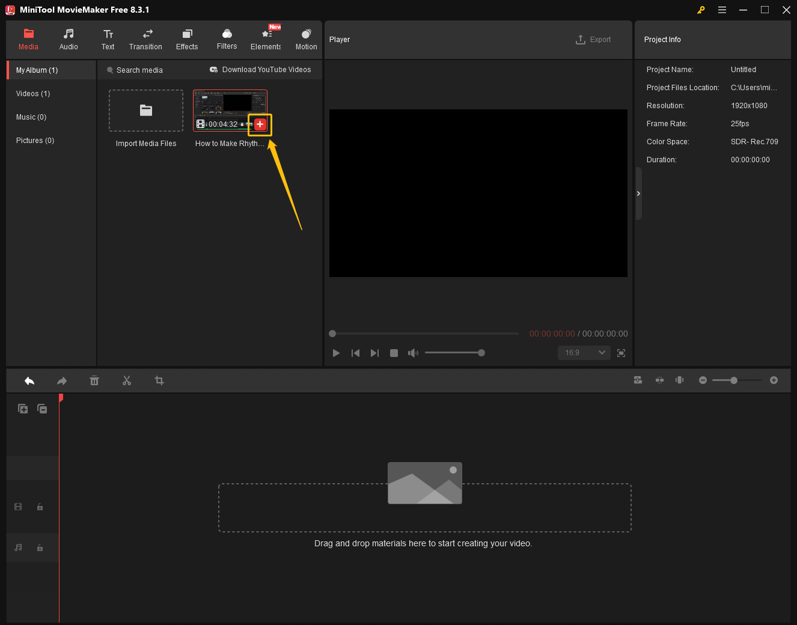Click the upgrade key icon

click(x=701, y=10)
